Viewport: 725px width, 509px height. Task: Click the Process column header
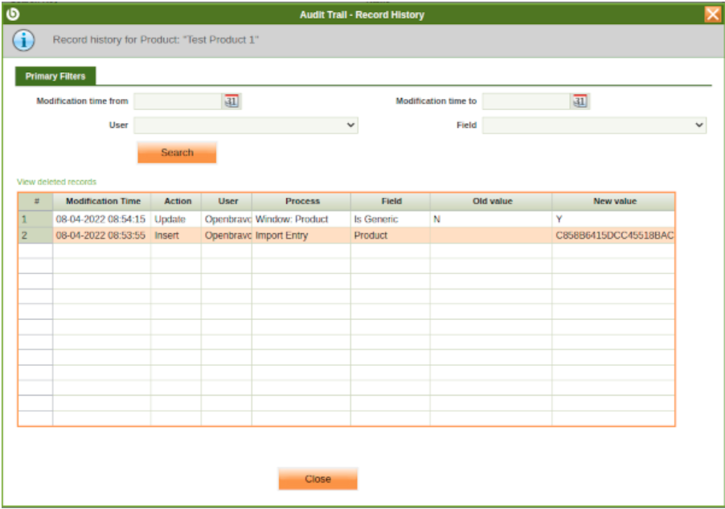(x=302, y=201)
